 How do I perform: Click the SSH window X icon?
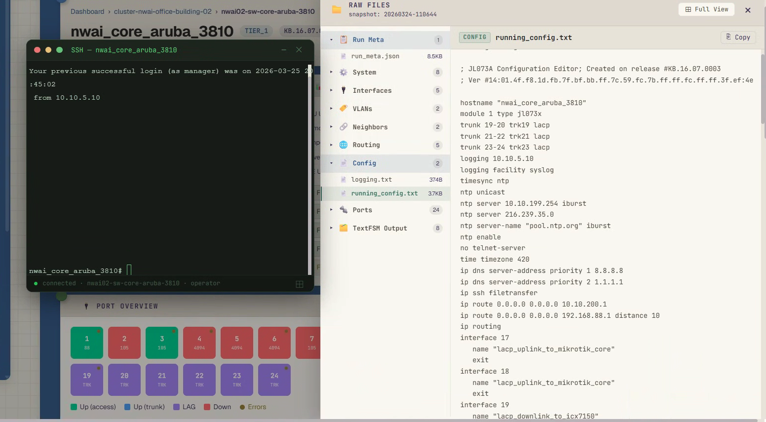299,50
